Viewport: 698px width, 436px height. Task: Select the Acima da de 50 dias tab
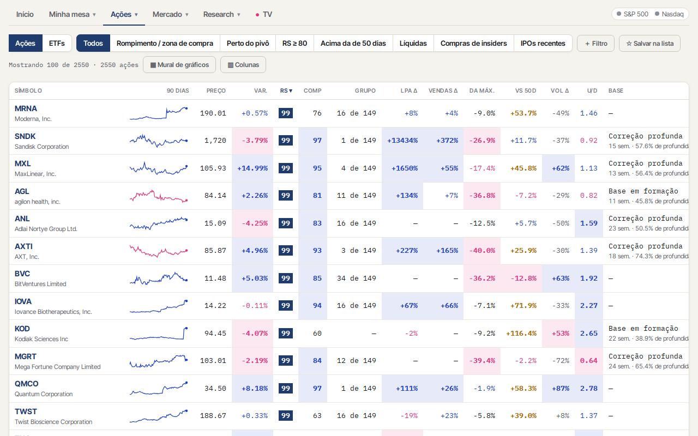353,44
